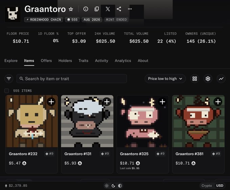Toggle prices to Crypto

[x=207, y=186]
